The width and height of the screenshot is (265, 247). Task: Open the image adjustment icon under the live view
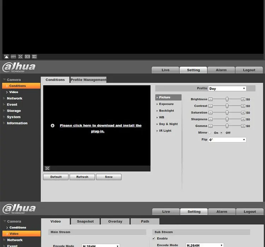(6, 56)
